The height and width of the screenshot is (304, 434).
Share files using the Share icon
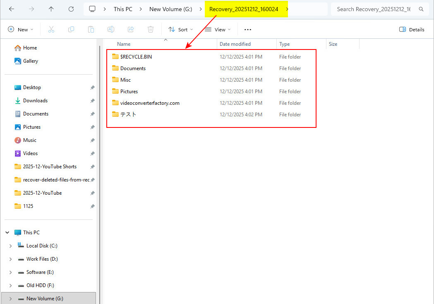130,29
